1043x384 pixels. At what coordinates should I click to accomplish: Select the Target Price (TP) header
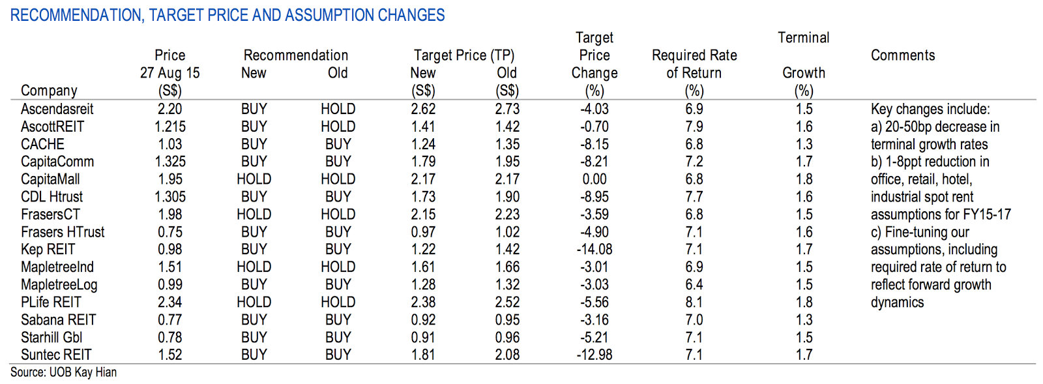[464, 55]
